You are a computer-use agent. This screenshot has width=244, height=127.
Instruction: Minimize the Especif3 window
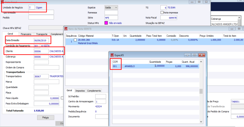click(188, 55)
